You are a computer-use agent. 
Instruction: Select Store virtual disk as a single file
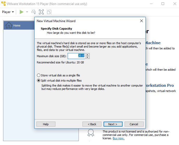pyautogui.click(x=39, y=75)
